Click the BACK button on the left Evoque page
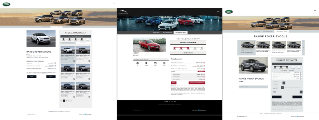Screen dimensions: 319x120 (32, 76)
